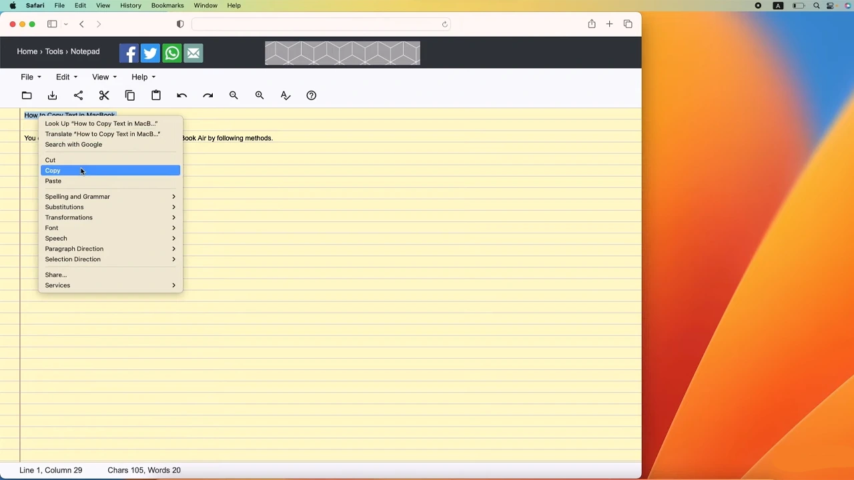Viewport: 854px width, 480px height.
Task: Open help with question mark icon
Action: pyautogui.click(x=312, y=95)
